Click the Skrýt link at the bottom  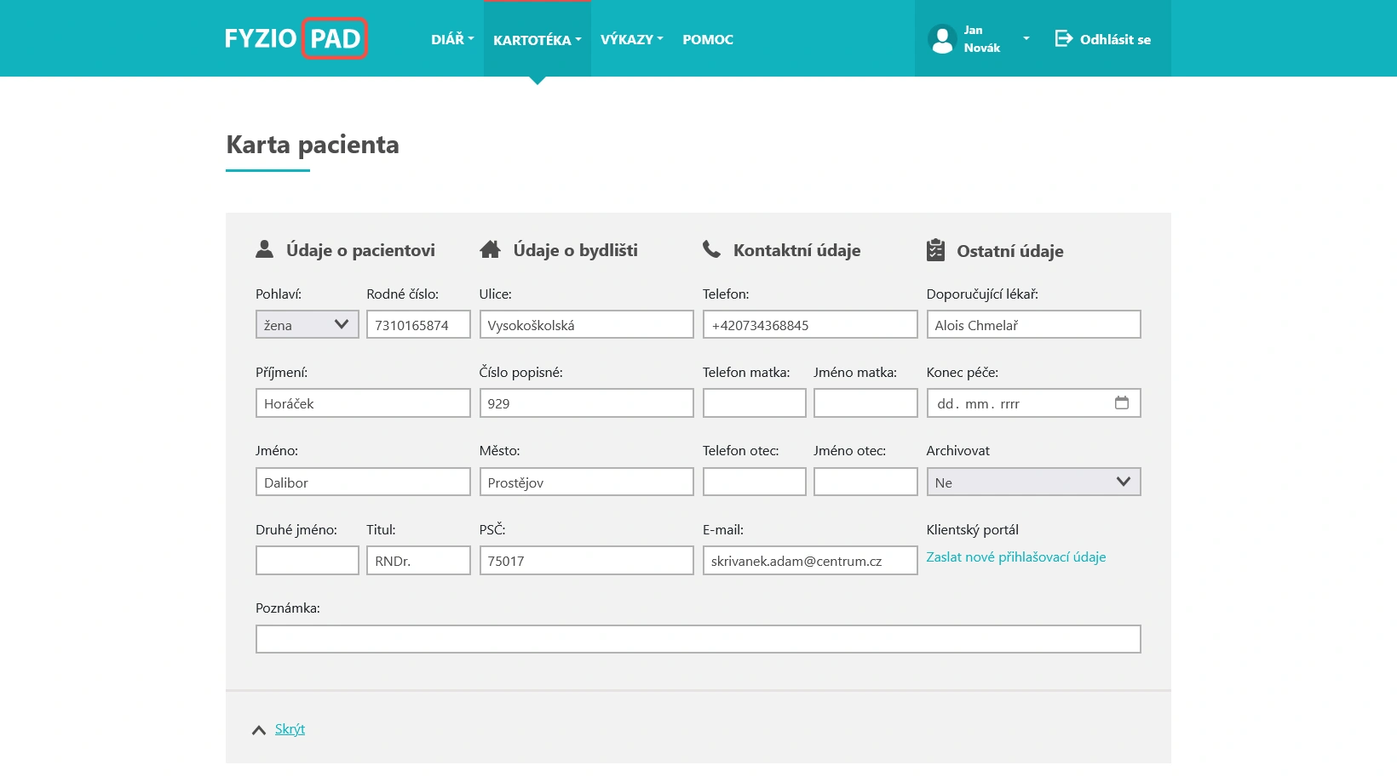[290, 728]
